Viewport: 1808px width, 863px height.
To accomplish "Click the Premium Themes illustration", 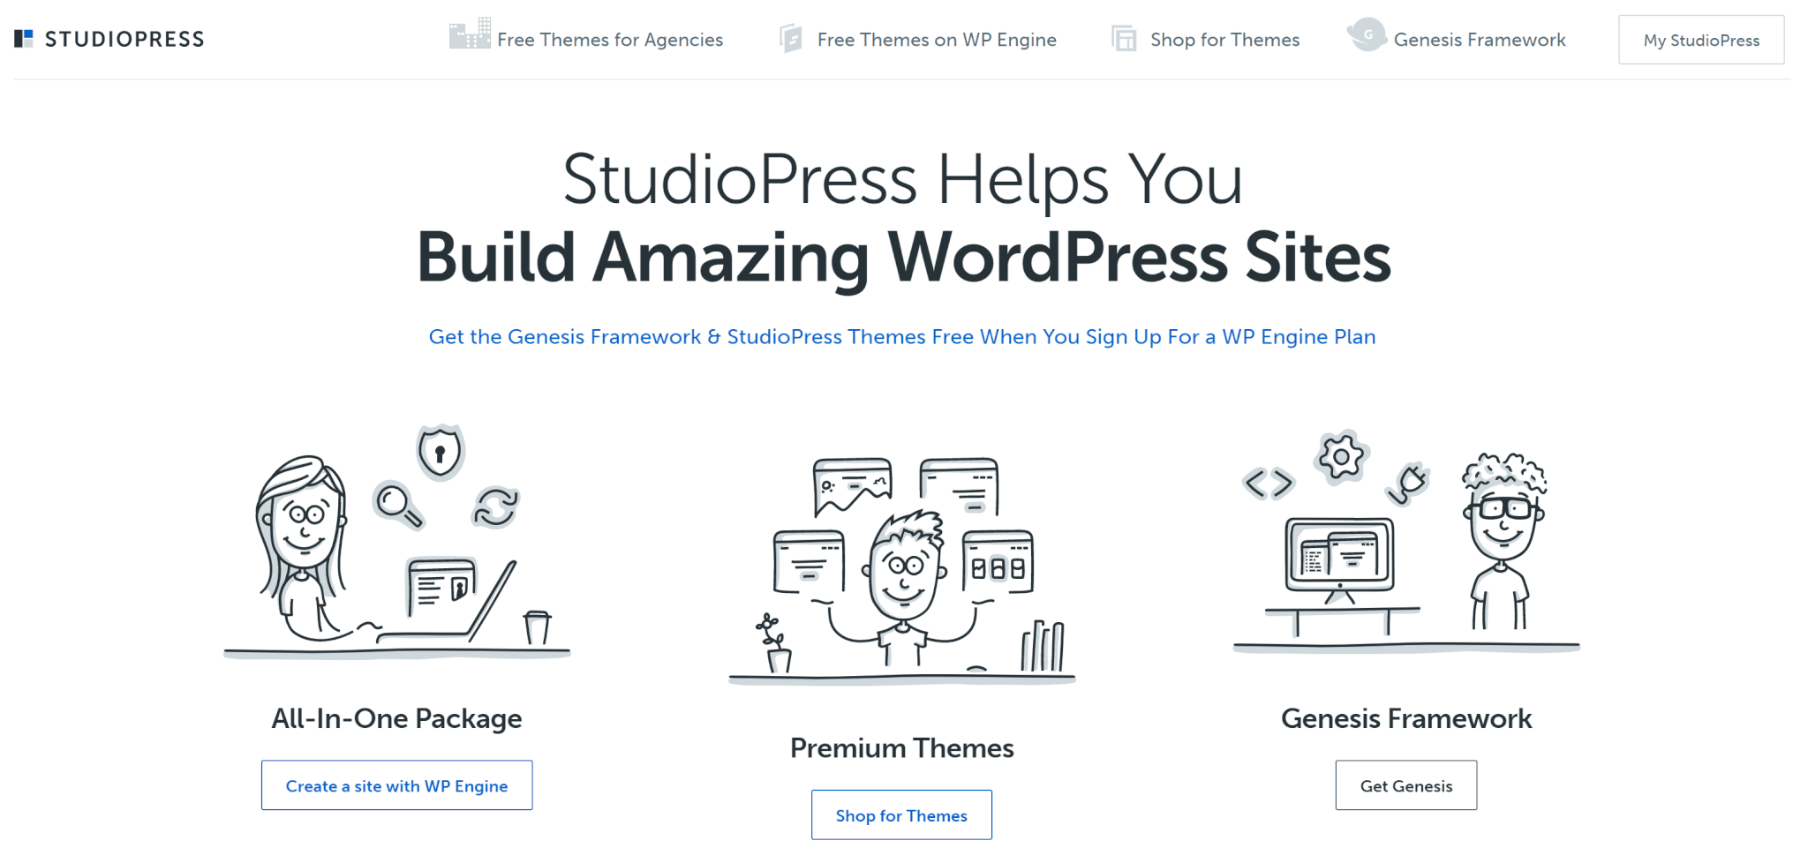I will pyautogui.click(x=902, y=571).
